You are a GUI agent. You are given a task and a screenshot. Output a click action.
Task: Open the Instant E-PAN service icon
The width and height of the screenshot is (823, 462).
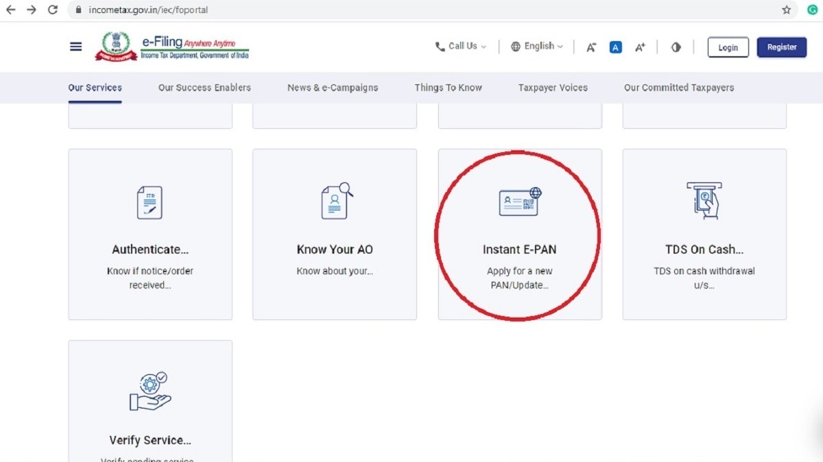(519, 201)
